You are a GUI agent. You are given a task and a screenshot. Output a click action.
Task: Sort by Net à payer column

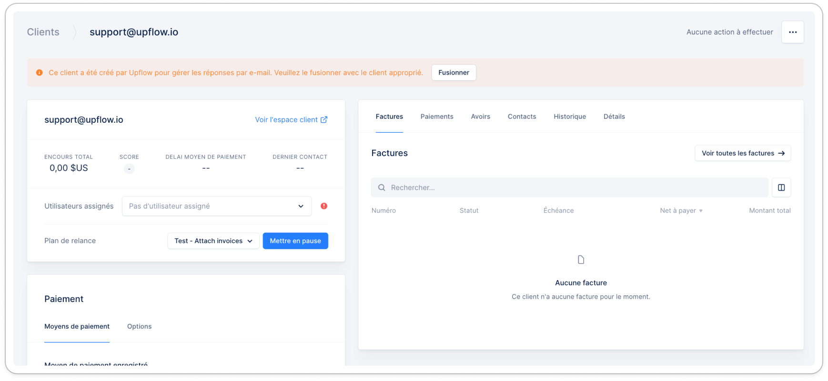681,210
